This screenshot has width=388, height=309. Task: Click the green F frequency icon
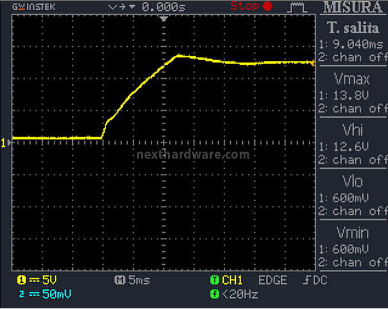[x=215, y=294]
